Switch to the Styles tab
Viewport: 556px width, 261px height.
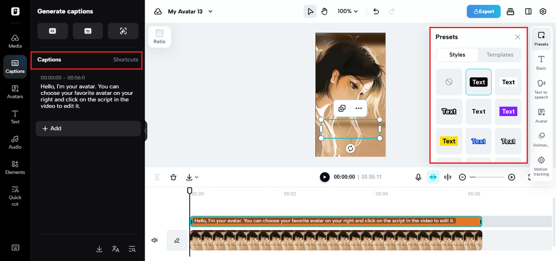(x=457, y=55)
